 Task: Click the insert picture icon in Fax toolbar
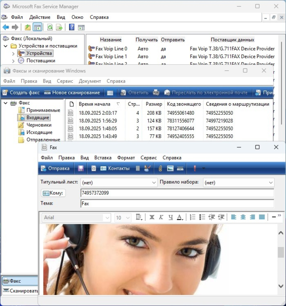click(170, 168)
